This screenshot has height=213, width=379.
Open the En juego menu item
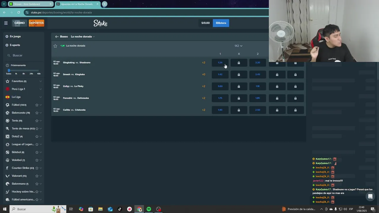pos(15,36)
